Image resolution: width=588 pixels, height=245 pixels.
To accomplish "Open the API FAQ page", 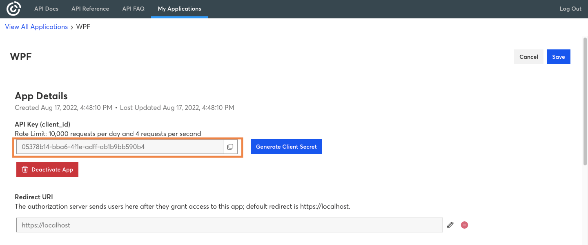I will point(134,9).
